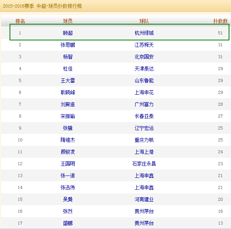Open team 北京国安
The image size is (231, 229).
coord(144,57)
